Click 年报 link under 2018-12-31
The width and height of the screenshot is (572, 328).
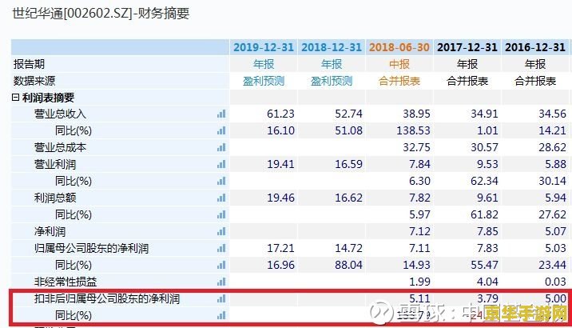pos(332,64)
